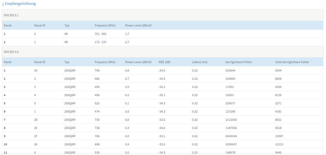Select uncorrectable errors value 12313

point(279,144)
